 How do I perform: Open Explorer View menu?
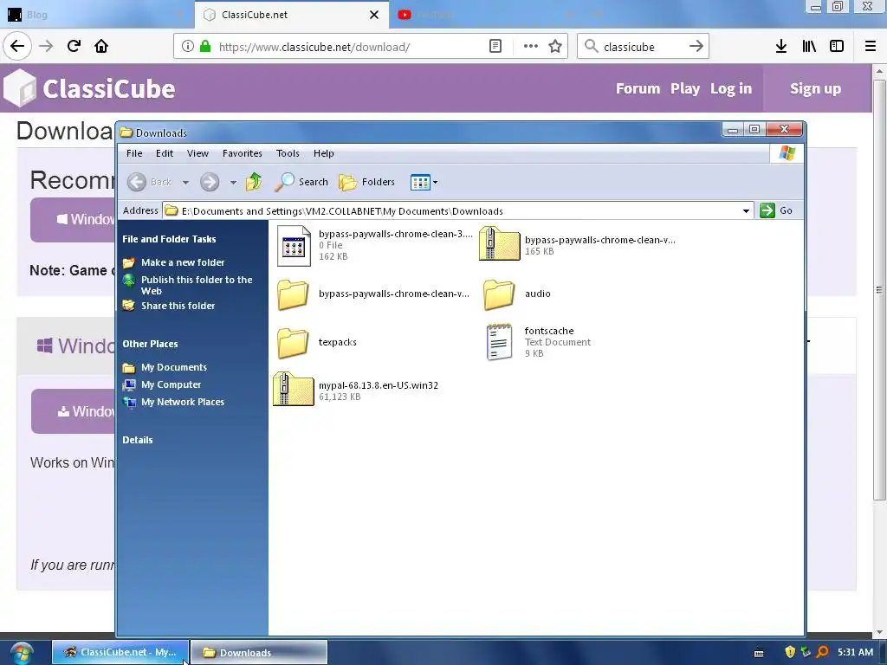[x=198, y=153]
